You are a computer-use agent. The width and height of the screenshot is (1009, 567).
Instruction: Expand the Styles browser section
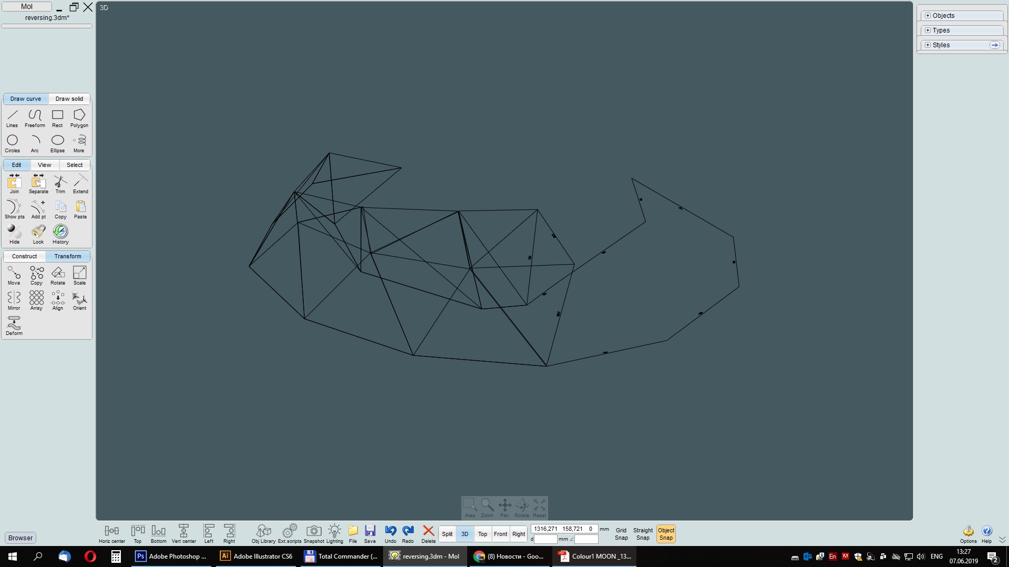928,45
